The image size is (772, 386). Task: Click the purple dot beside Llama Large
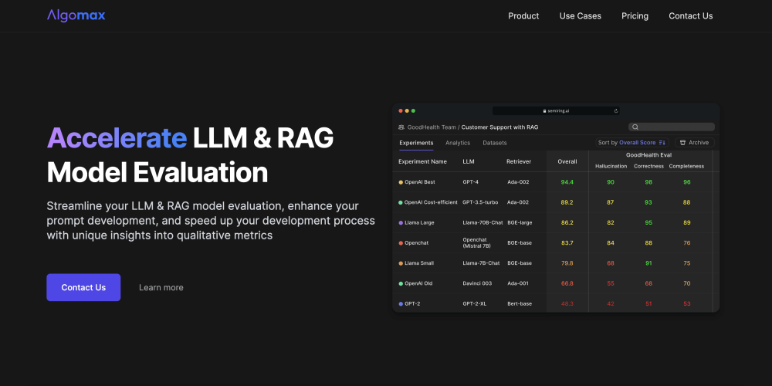(x=401, y=222)
